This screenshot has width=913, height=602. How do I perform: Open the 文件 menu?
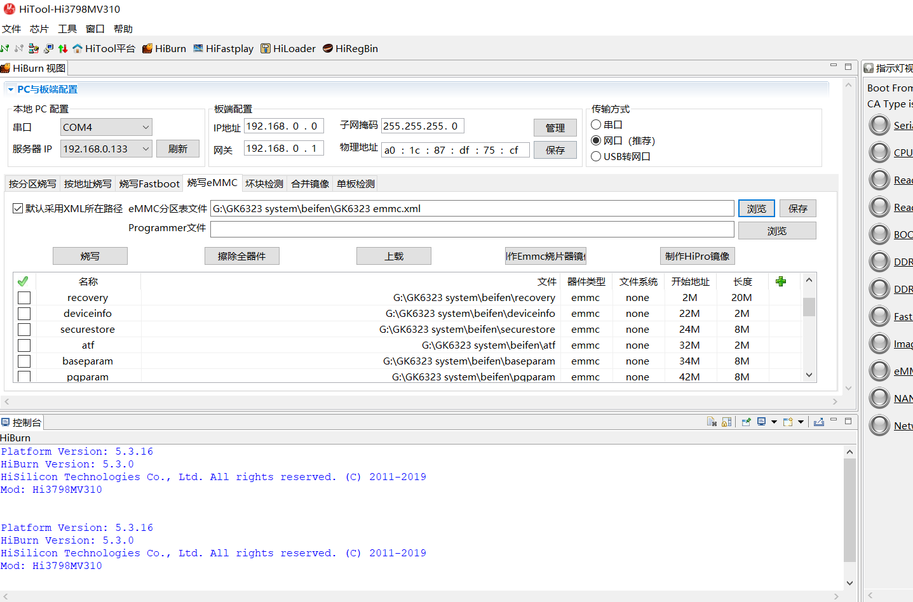(x=11, y=29)
